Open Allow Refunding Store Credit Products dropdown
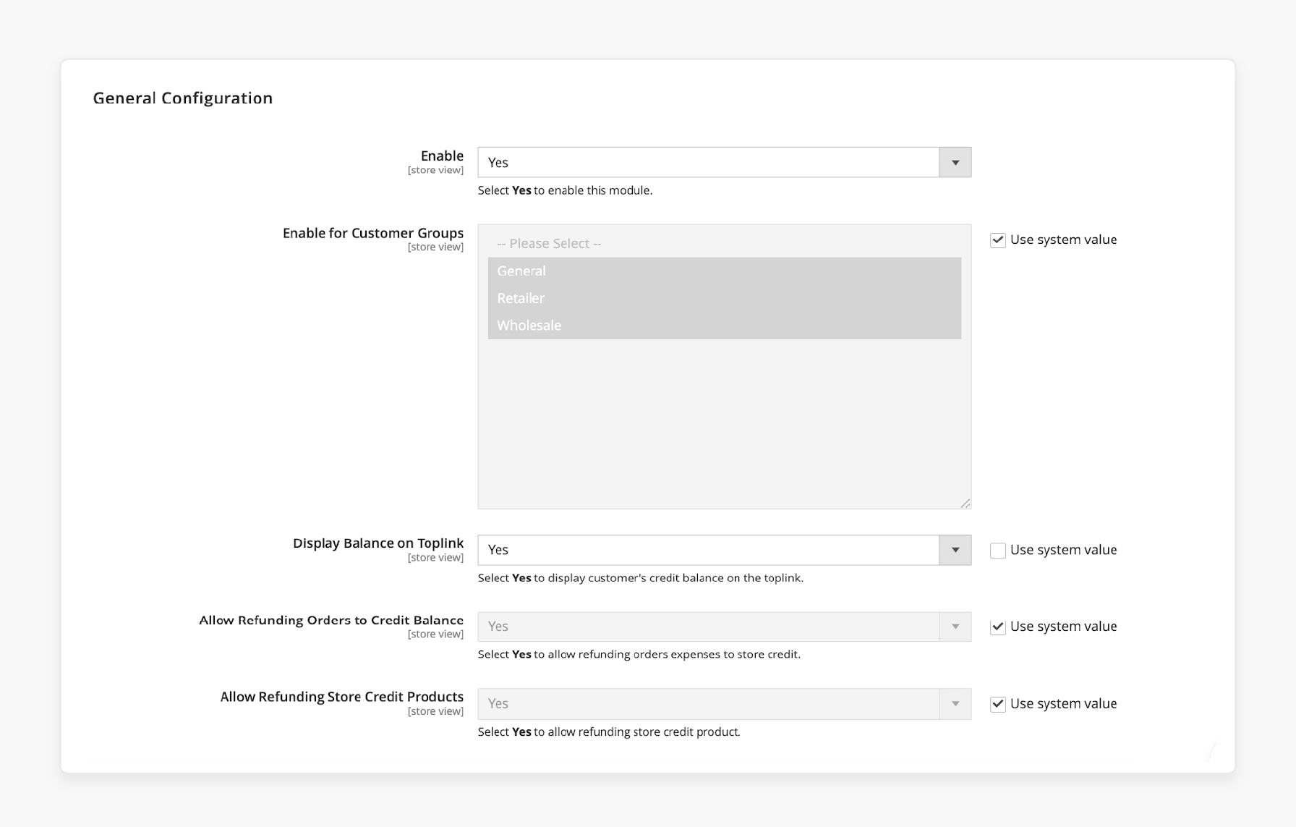 pyautogui.click(x=724, y=704)
